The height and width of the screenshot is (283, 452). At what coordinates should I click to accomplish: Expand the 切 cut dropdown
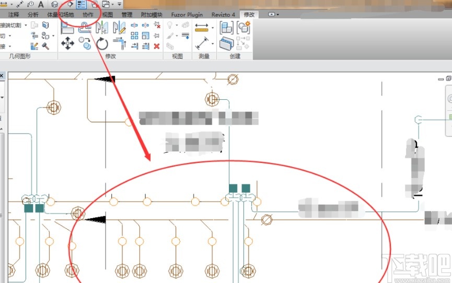coord(10,36)
